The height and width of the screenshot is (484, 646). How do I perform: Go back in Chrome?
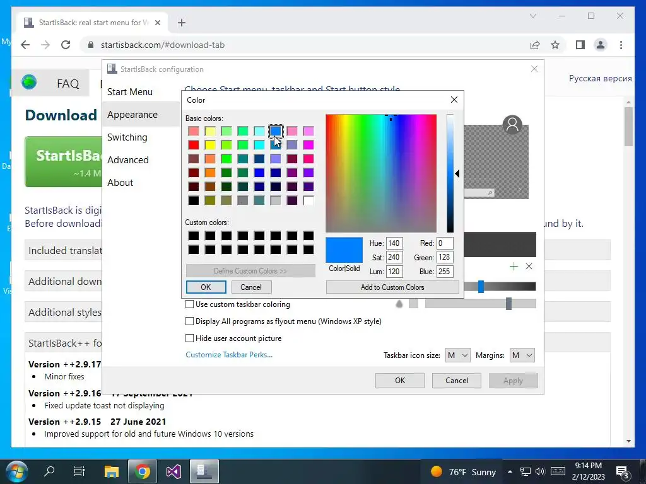pyautogui.click(x=25, y=45)
